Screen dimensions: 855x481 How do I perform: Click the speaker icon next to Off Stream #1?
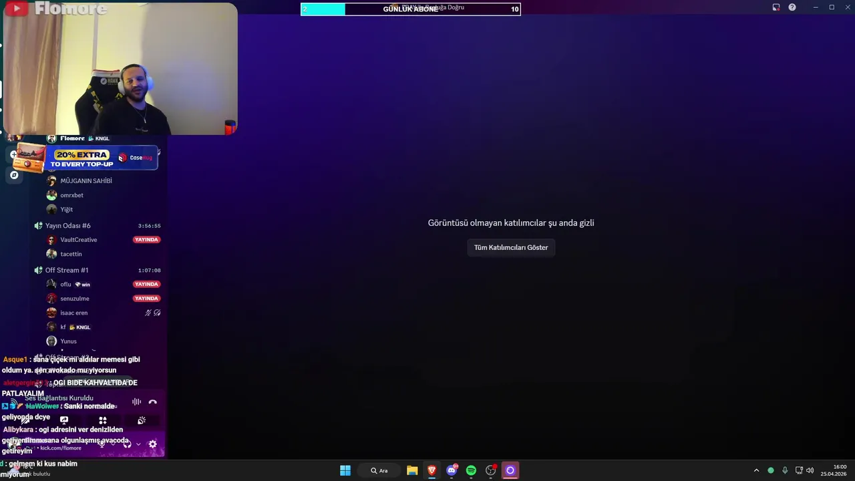(38, 270)
